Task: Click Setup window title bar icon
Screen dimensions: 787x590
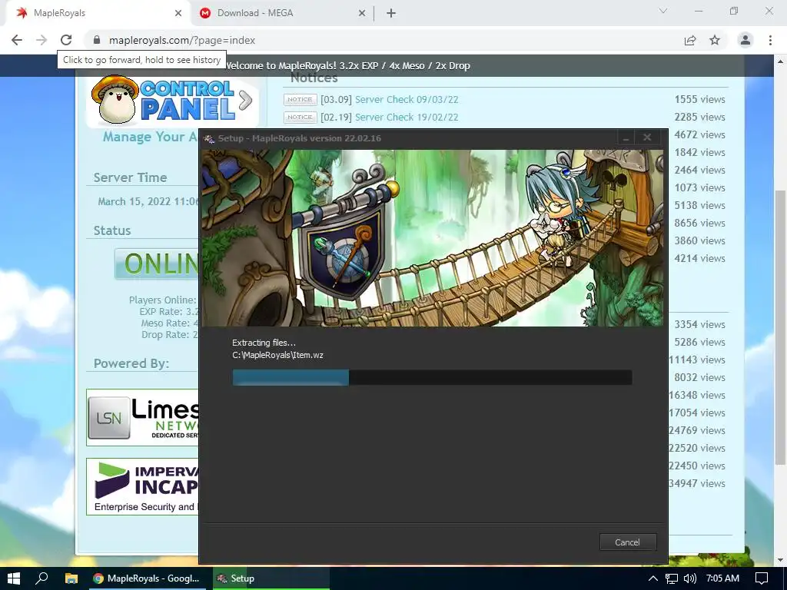Action: pyautogui.click(x=209, y=138)
